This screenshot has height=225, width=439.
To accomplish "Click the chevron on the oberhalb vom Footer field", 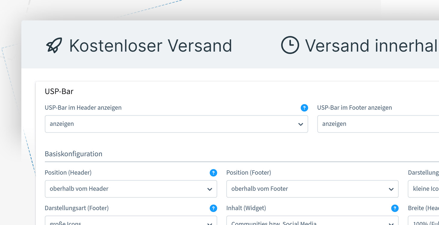I will click(391, 189).
